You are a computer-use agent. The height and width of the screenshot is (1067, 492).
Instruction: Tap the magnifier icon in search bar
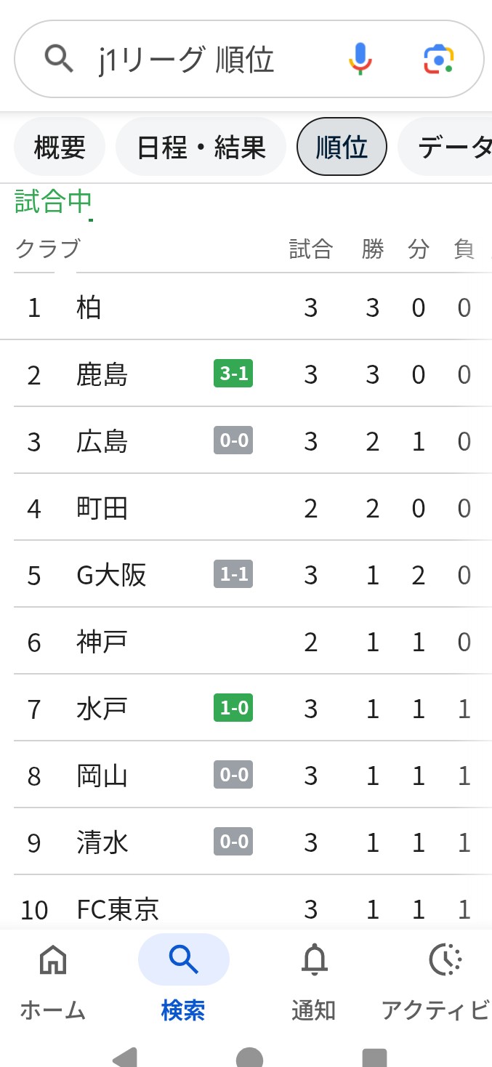59,58
